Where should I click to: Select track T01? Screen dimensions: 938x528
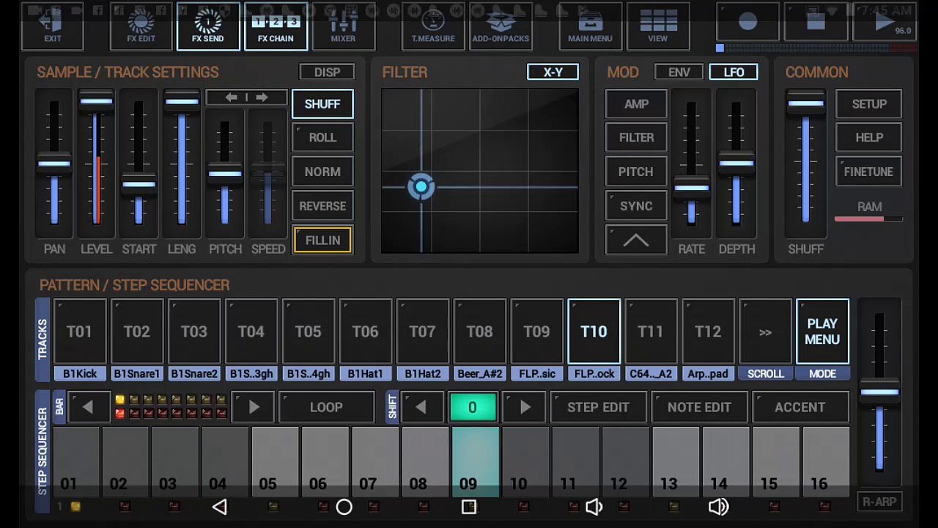(79, 331)
